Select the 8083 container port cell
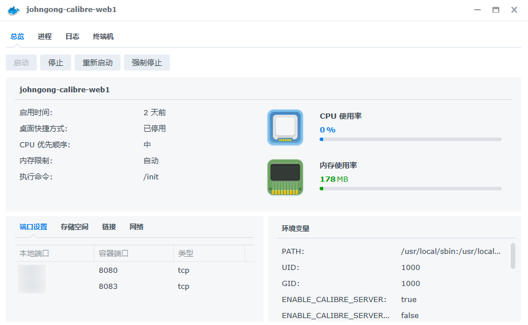This screenshot has width=528, height=325. pyautogui.click(x=108, y=287)
